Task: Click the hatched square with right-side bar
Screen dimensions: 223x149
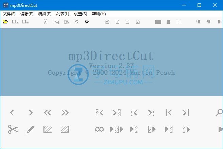Action: [65, 129]
